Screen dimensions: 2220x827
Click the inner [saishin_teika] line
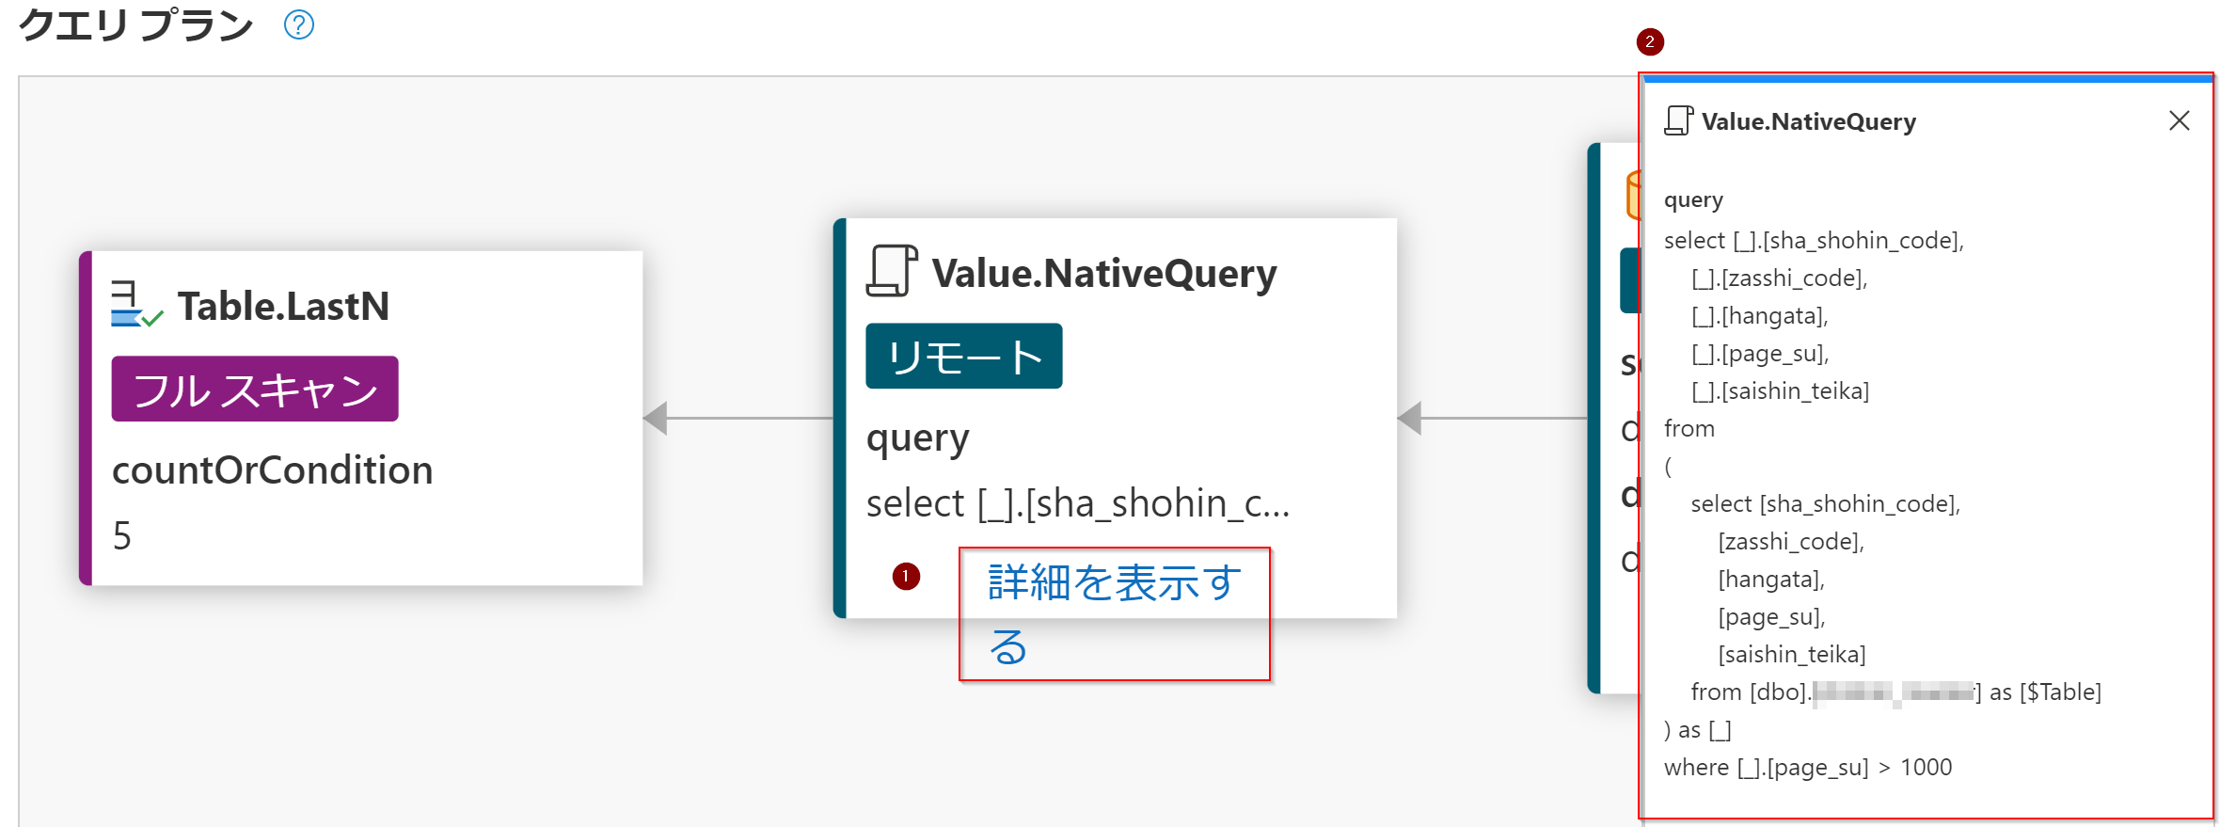click(1792, 655)
